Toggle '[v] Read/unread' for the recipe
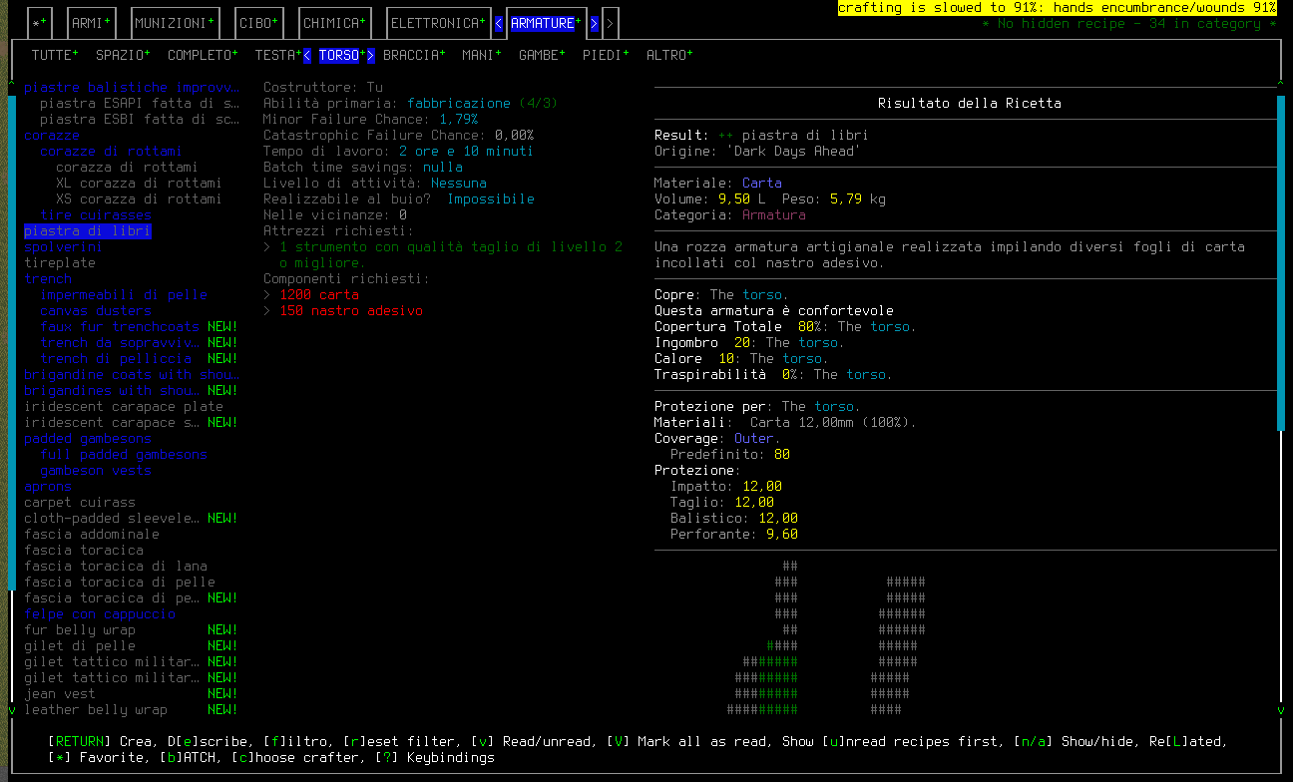Screen dimensions: 1293x782 tap(534, 741)
